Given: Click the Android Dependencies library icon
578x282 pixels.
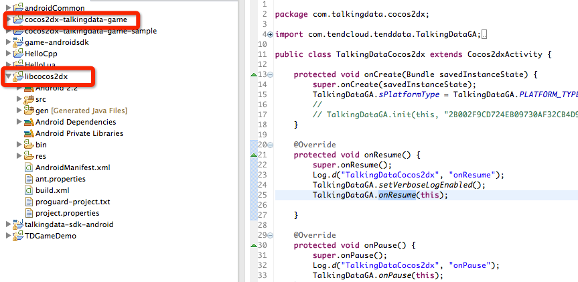Looking at the screenshot, I should [29, 122].
